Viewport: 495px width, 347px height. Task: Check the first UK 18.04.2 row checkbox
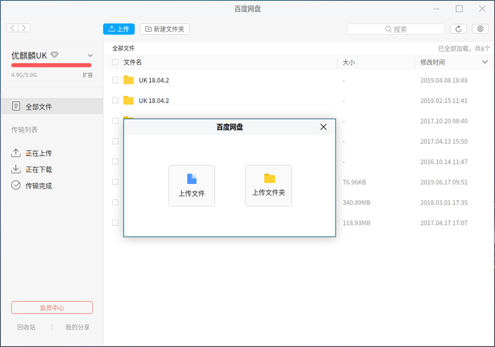pos(115,80)
